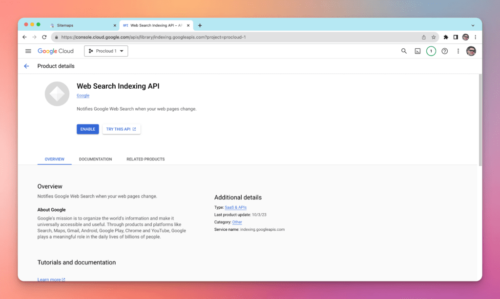
Task: Open the help question mark icon
Action: click(444, 51)
